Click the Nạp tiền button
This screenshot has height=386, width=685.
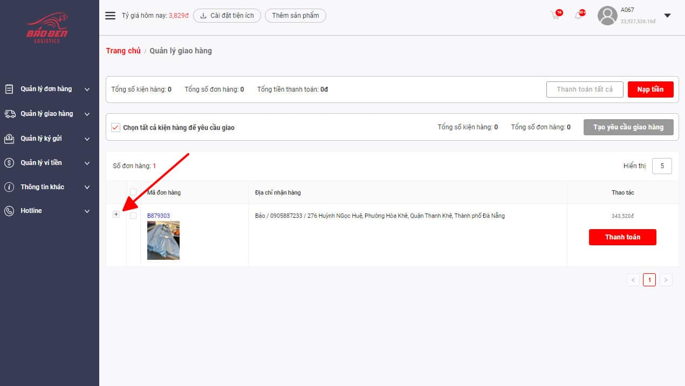click(650, 89)
